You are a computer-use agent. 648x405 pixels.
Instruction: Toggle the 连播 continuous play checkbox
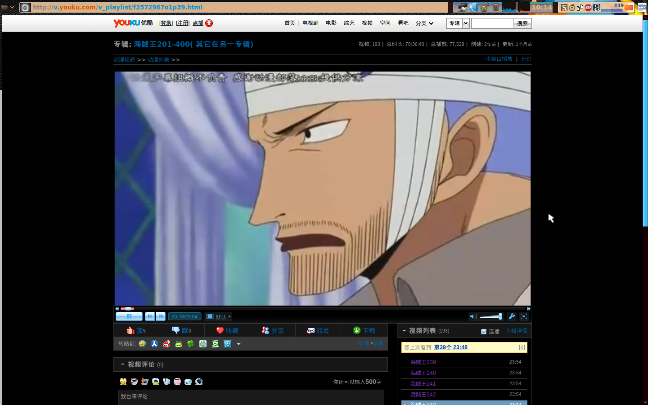(484, 332)
